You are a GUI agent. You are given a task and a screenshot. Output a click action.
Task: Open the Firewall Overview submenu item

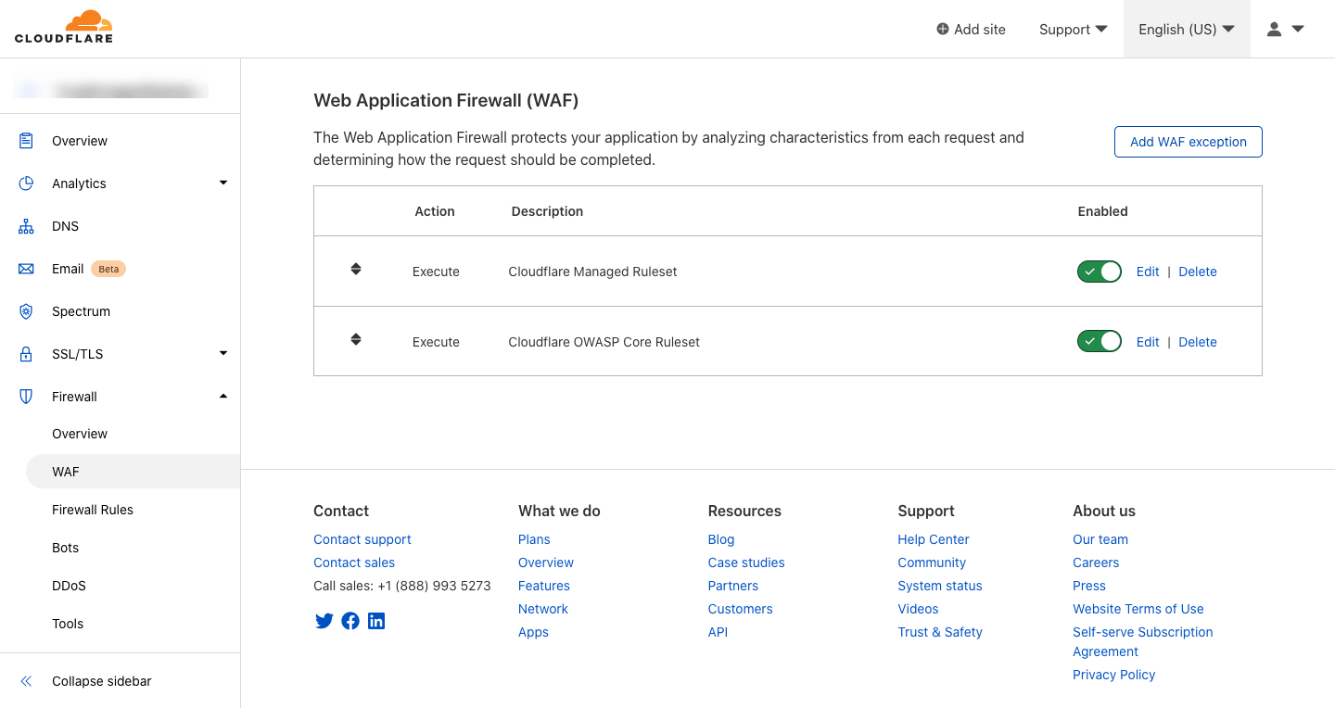click(80, 434)
